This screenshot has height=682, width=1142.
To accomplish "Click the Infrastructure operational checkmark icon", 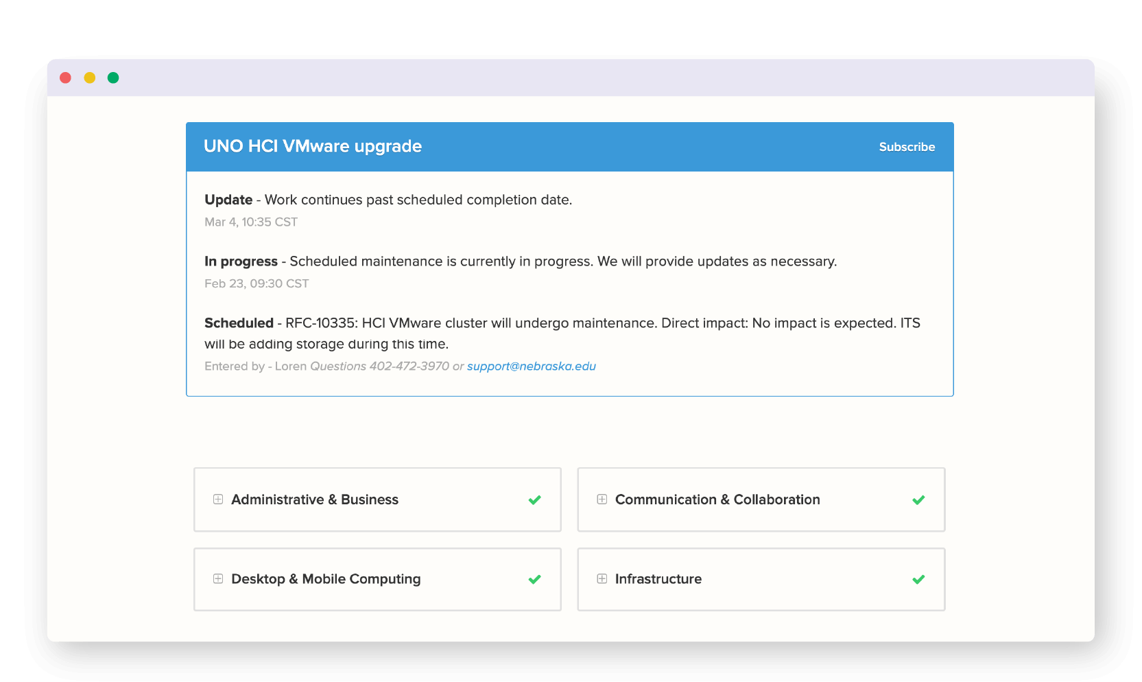I will coord(918,579).
